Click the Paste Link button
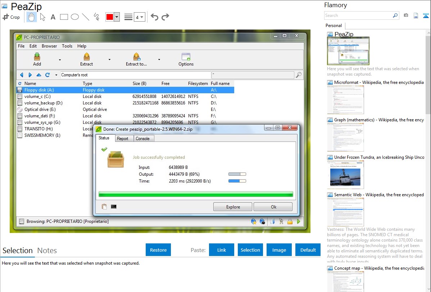 point(222,250)
